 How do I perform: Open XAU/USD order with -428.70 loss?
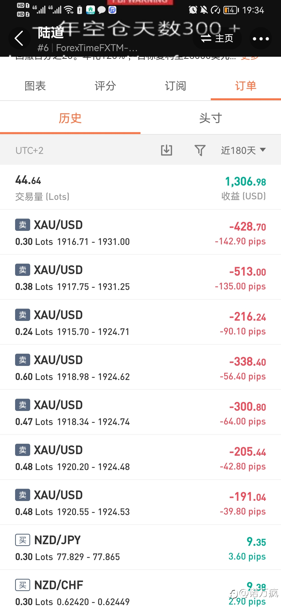tap(140, 232)
